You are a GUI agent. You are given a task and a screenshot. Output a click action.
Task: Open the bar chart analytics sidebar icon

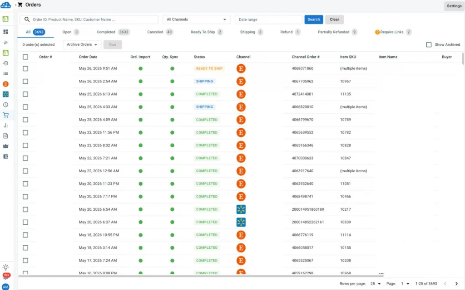tap(5, 126)
